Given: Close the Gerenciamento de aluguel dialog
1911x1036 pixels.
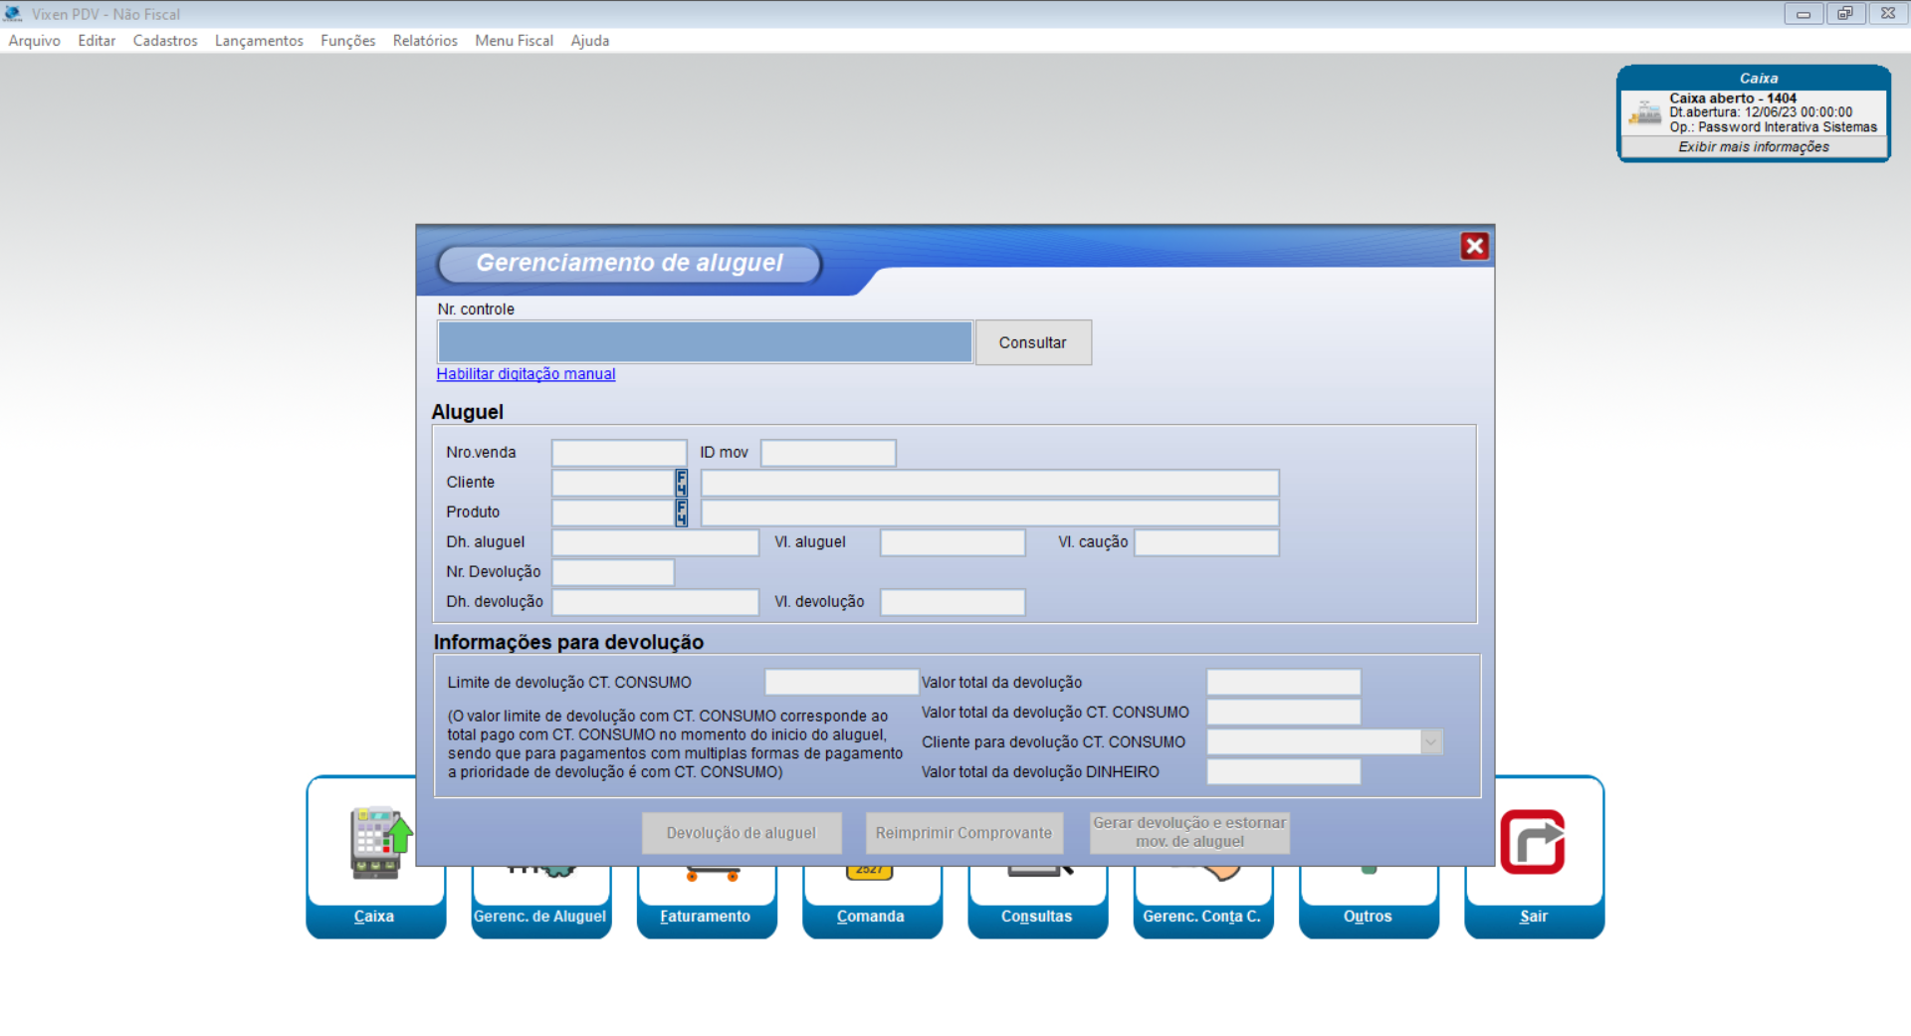Looking at the screenshot, I should click(x=1474, y=247).
